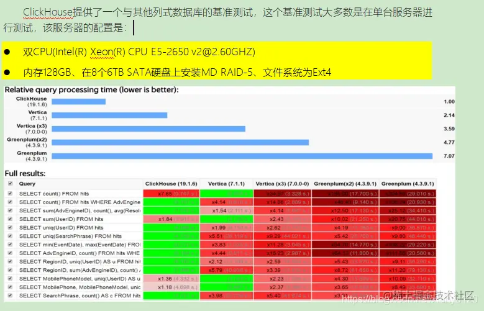
Task: Click the x11.28 (3.045 s.) cell
Action: point(282,245)
